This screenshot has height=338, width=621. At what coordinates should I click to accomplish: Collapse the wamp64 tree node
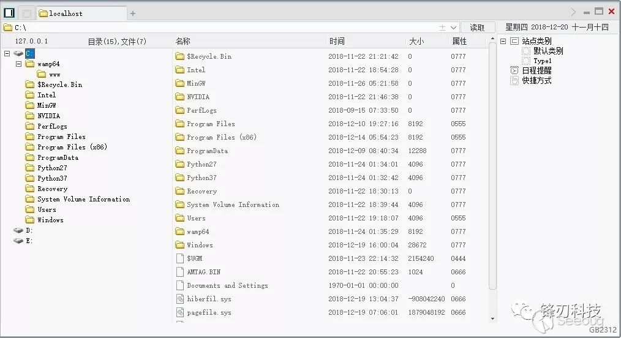point(18,64)
